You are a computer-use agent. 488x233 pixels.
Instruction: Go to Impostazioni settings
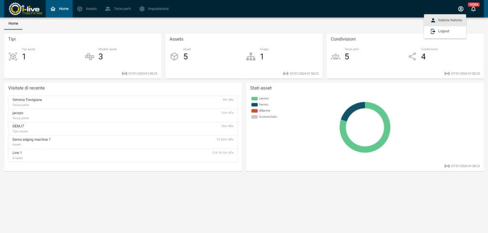pos(153,9)
